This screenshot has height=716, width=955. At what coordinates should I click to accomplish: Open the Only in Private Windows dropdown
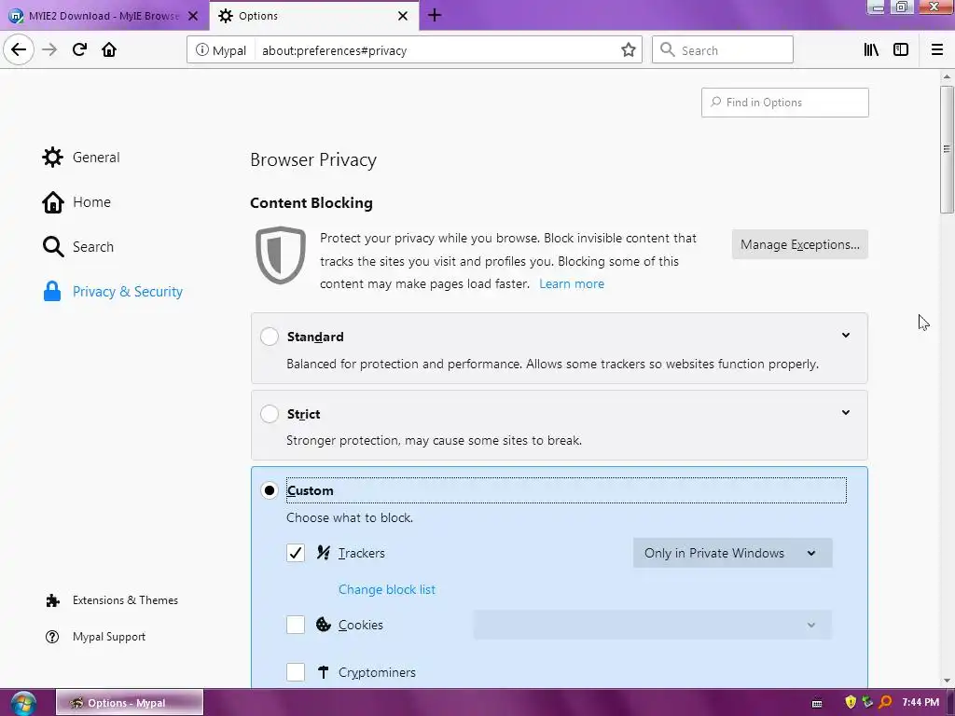coord(733,553)
